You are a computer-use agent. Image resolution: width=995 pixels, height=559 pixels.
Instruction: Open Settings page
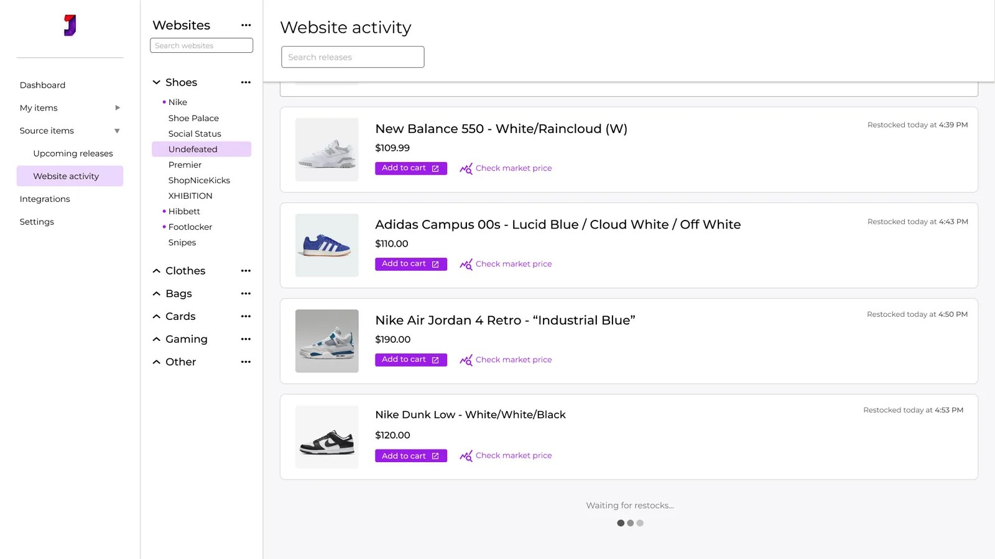point(37,222)
